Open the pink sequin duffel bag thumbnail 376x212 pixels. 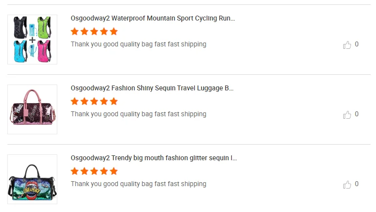(x=32, y=109)
